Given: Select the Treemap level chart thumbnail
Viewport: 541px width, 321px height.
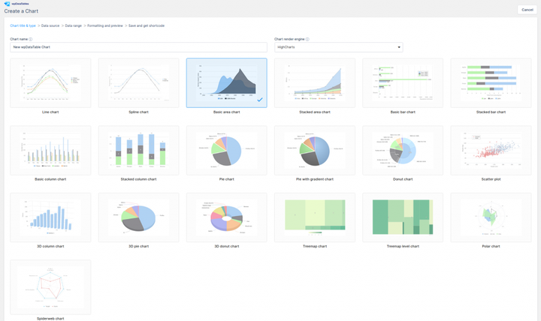Looking at the screenshot, I should click(x=403, y=217).
